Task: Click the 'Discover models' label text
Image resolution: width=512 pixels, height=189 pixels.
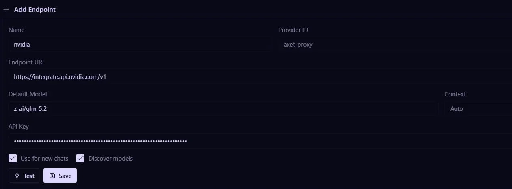Action: [110, 159]
